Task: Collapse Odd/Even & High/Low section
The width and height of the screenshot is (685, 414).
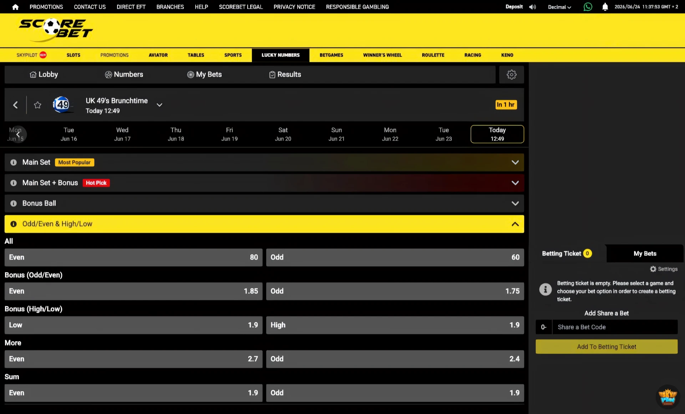Action: click(515, 224)
